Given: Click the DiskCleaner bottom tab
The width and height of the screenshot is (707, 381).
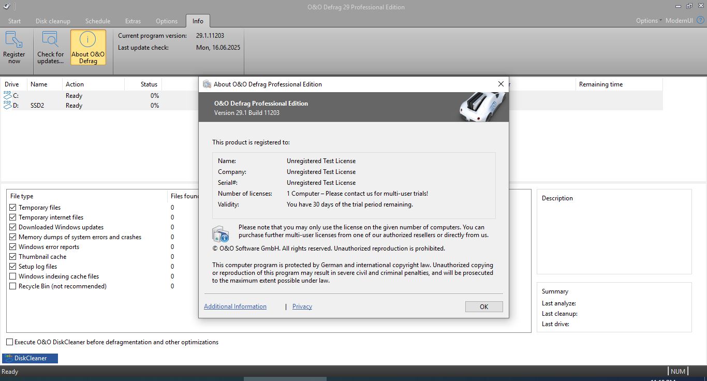Looking at the screenshot, I should [30, 358].
